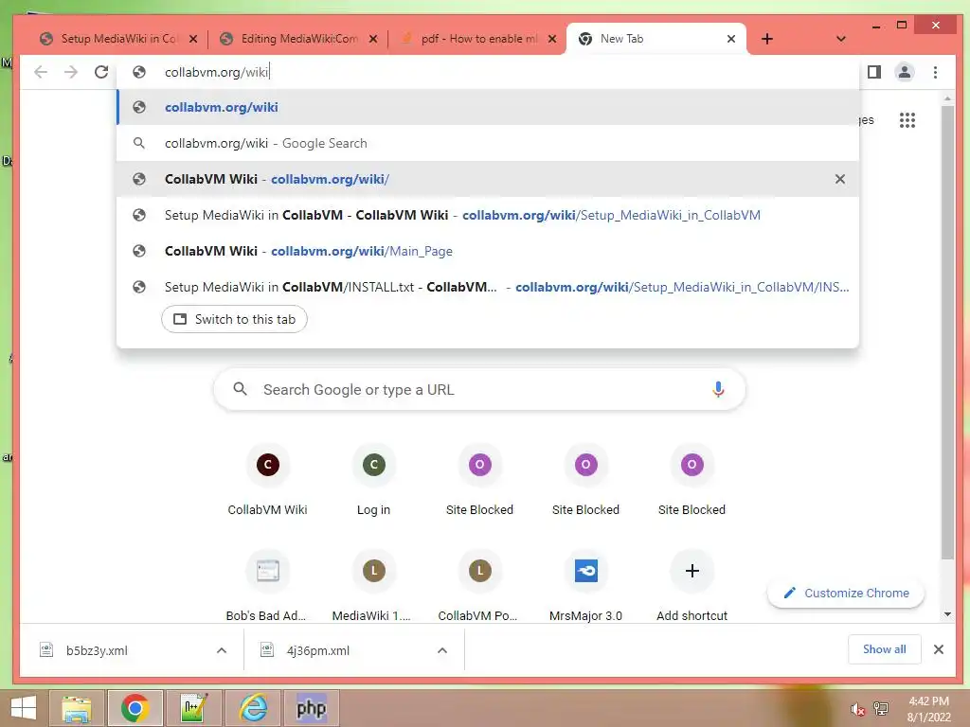Open the taskbar clock showing 4:42 PM

click(928, 709)
